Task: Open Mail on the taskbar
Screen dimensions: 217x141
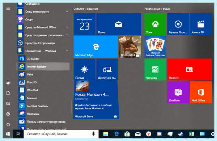Action: [x=138, y=134]
